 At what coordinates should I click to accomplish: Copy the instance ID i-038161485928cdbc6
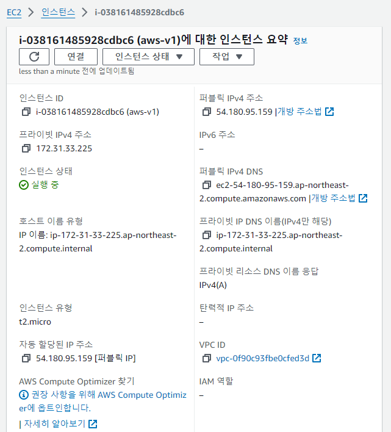point(26,112)
